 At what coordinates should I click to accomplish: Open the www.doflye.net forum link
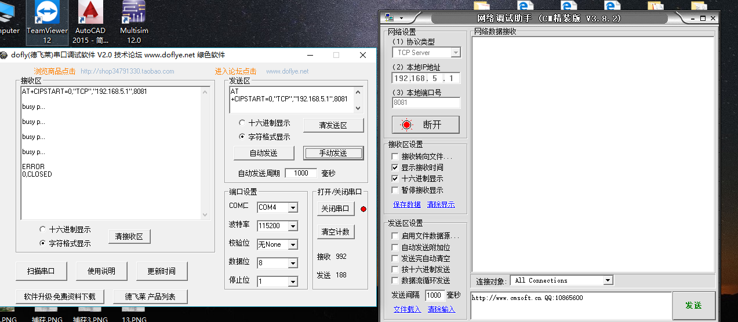(288, 71)
